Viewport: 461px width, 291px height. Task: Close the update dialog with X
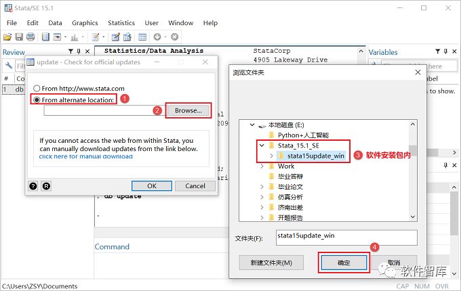[x=205, y=62]
